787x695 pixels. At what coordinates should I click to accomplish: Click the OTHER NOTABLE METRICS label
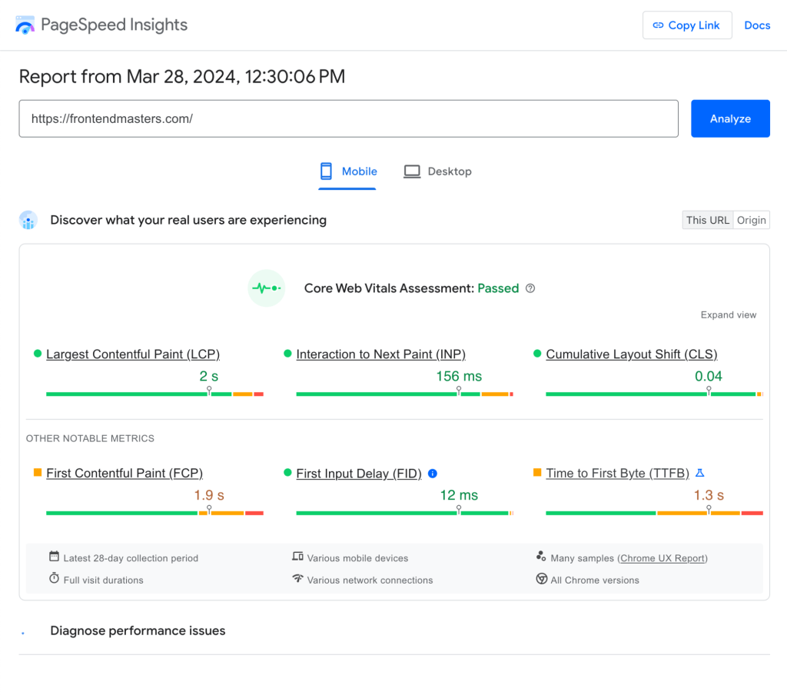click(x=91, y=438)
